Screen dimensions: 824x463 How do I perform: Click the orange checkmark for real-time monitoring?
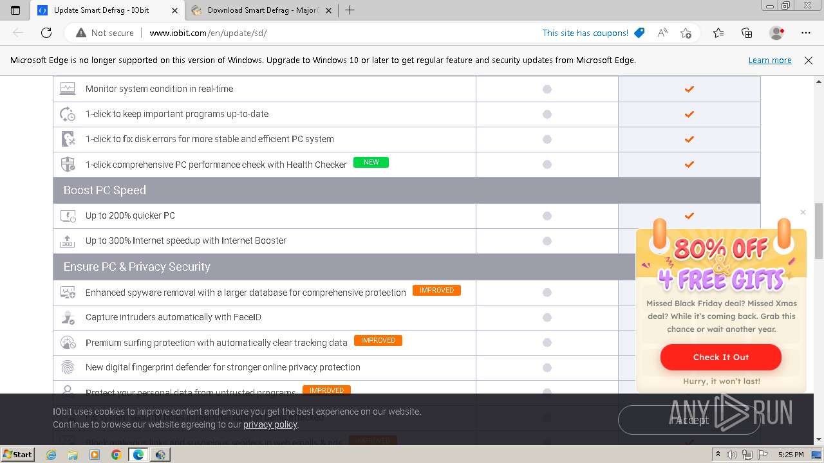689,89
